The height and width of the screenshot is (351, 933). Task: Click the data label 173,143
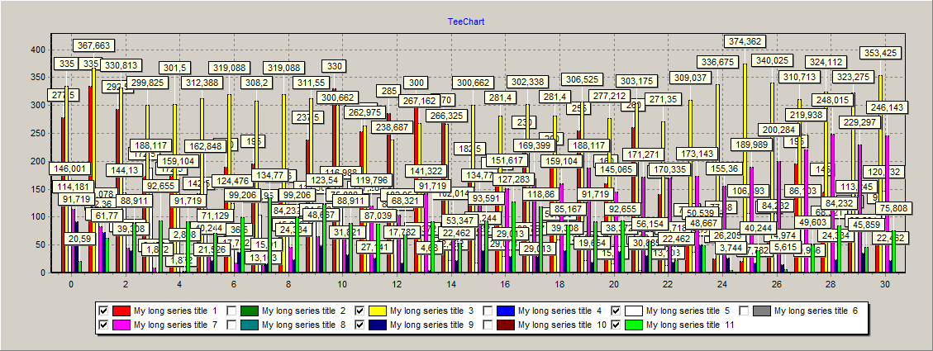pos(697,154)
